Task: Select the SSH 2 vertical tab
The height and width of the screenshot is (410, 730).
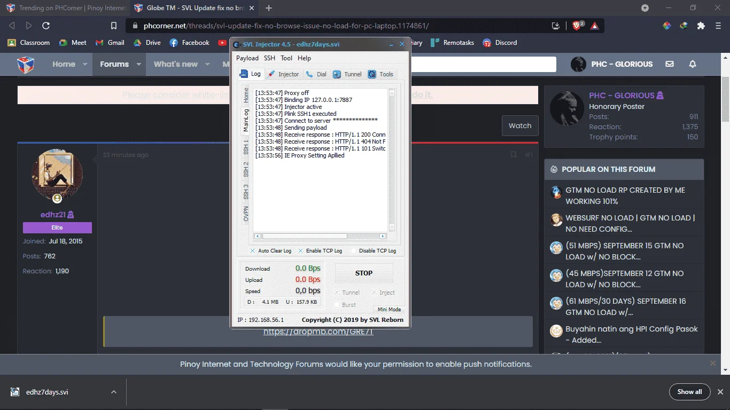Action: (246, 169)
